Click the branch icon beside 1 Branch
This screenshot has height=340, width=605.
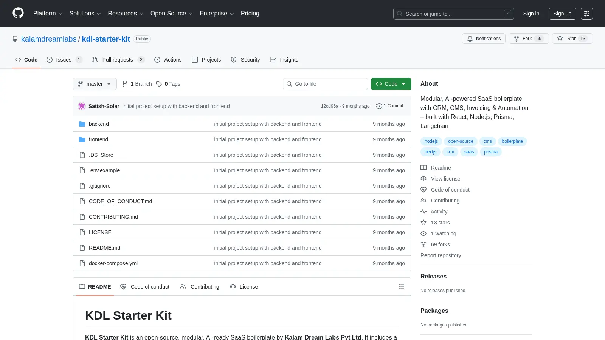125,84
